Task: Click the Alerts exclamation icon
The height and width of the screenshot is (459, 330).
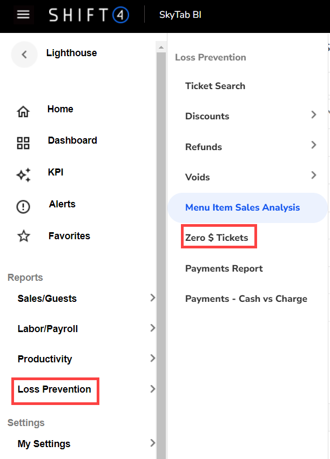Action: [x=23, y=207]
